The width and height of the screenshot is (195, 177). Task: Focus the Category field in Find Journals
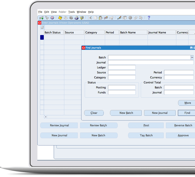122,77
